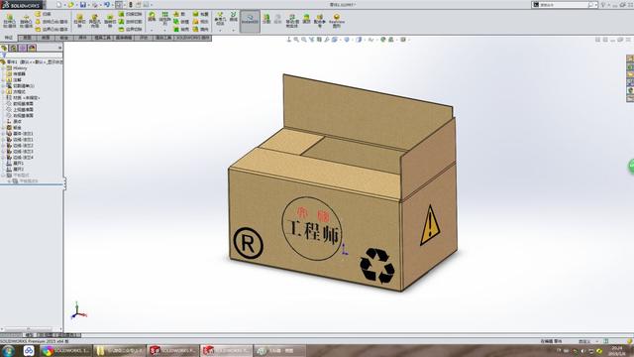Image resolution: width=634 pixels, height=357 pixels.
Task: Click the Undo arrow icon
Action: pyautogui.click(x=107, y=5)
